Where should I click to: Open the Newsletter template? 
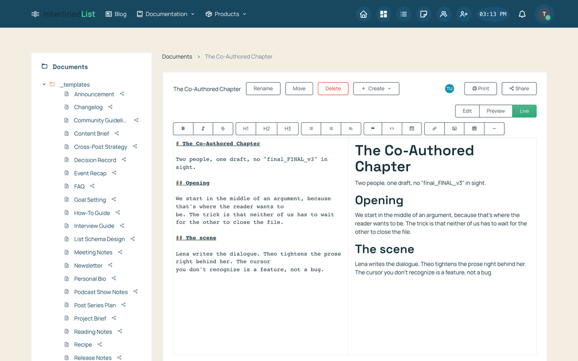88,266
